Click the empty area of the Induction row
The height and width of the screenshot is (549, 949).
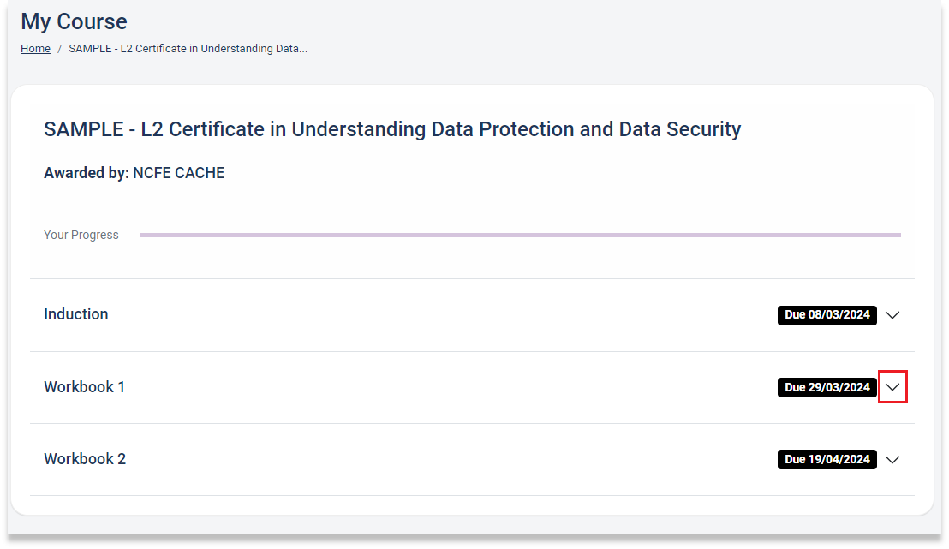click(x=442, y=314)
